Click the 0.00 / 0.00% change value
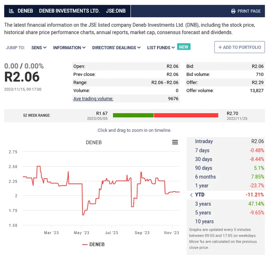 (x=24, y=66)
